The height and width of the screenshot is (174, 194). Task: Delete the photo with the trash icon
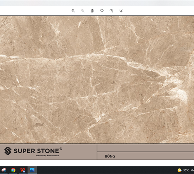click(x=92, y=11)
